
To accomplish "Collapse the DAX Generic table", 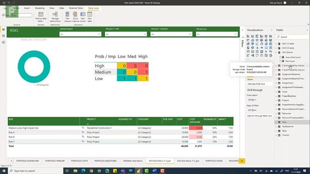I will [276, 52].
